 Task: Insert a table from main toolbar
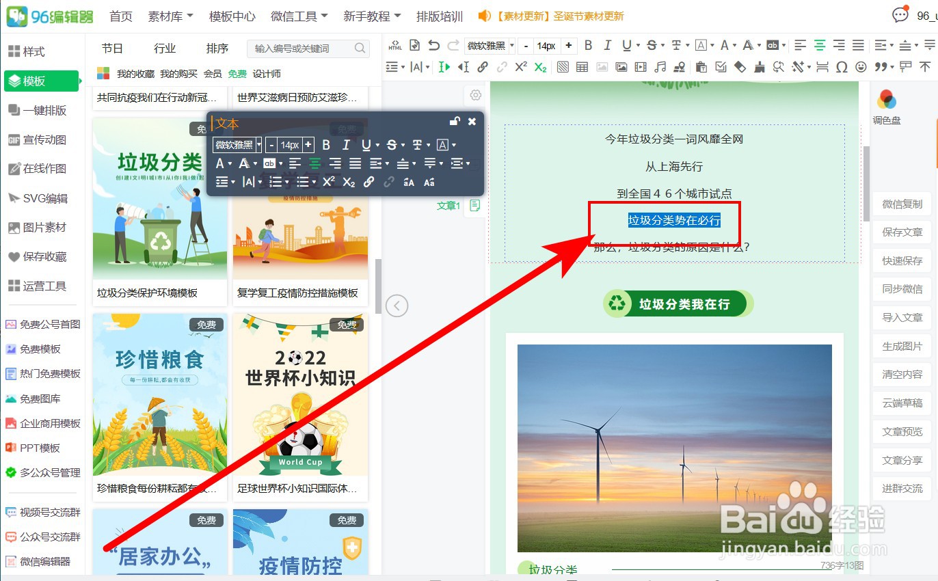[582, 67]
